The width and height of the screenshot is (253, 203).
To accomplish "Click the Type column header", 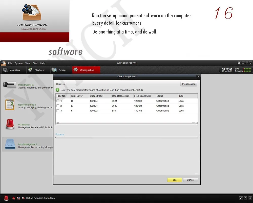I will (188, 96).
